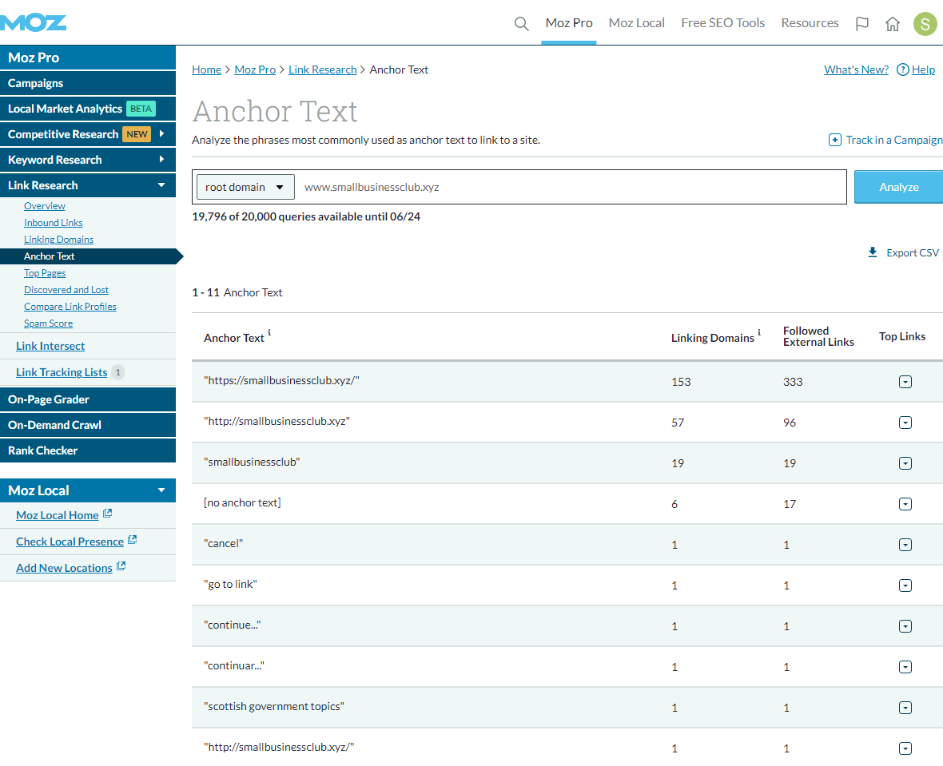This screenshot has width=943, height=766.
Task: Click the domain URL input field
Action: pos(571,187)
